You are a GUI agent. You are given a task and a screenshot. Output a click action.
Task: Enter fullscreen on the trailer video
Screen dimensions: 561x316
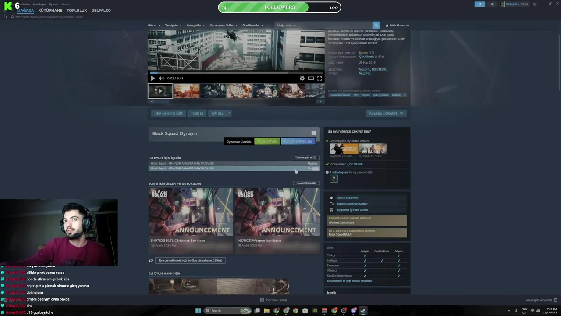click(320, 78)
